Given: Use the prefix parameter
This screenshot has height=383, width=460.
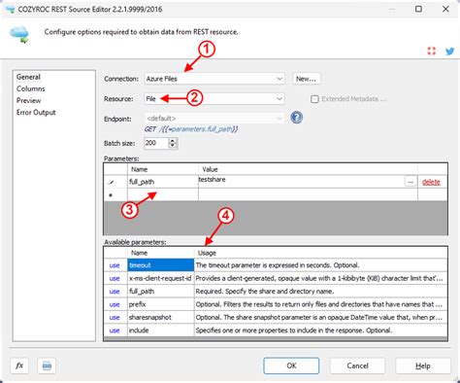Looking at the screenshot, I should click(115, 304).
